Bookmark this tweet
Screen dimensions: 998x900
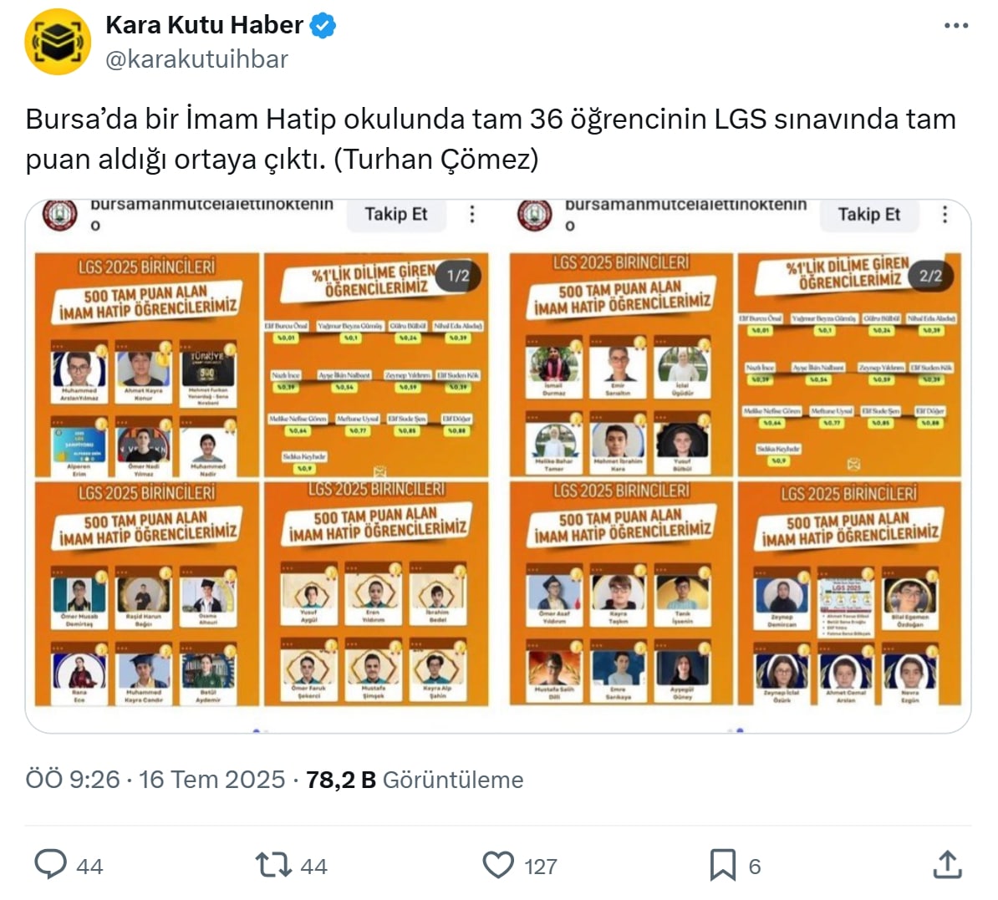click(x=722, y=865)
